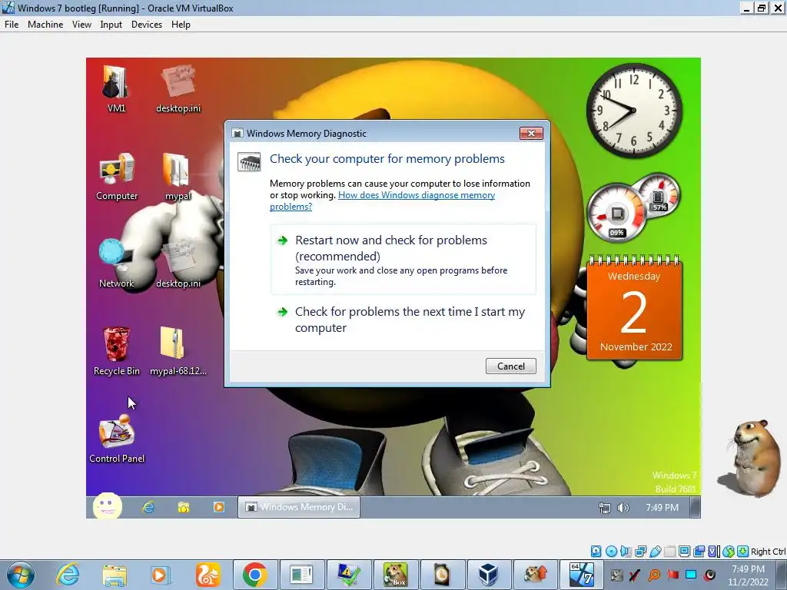787x590 pixels.
Task: Select the Network desktop icon
Action: click(117, 264)
